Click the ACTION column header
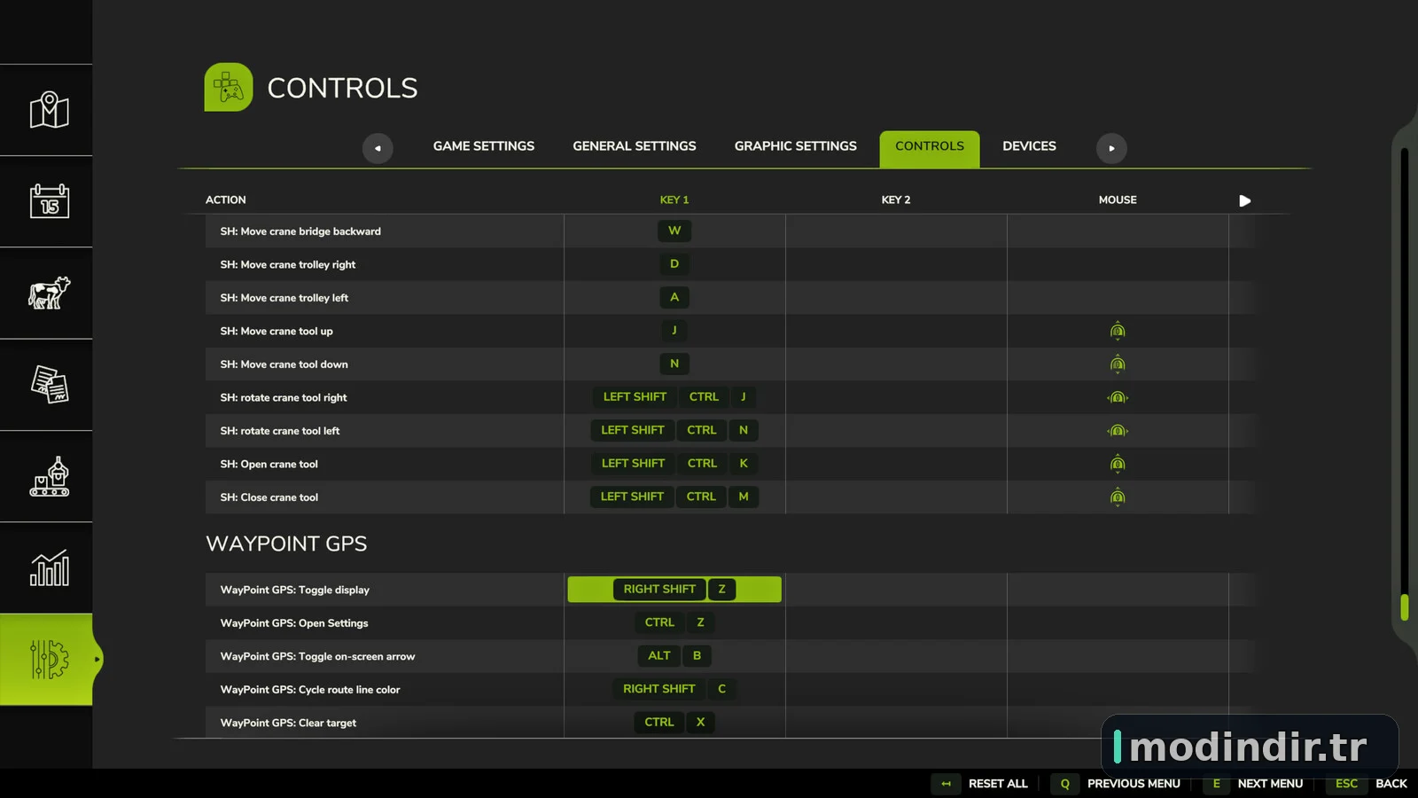Viewport: 1418px width, 798px height. (226, 200)
